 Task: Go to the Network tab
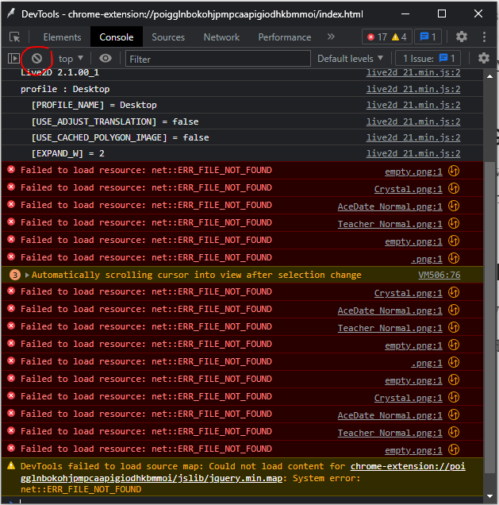point(221,37)
